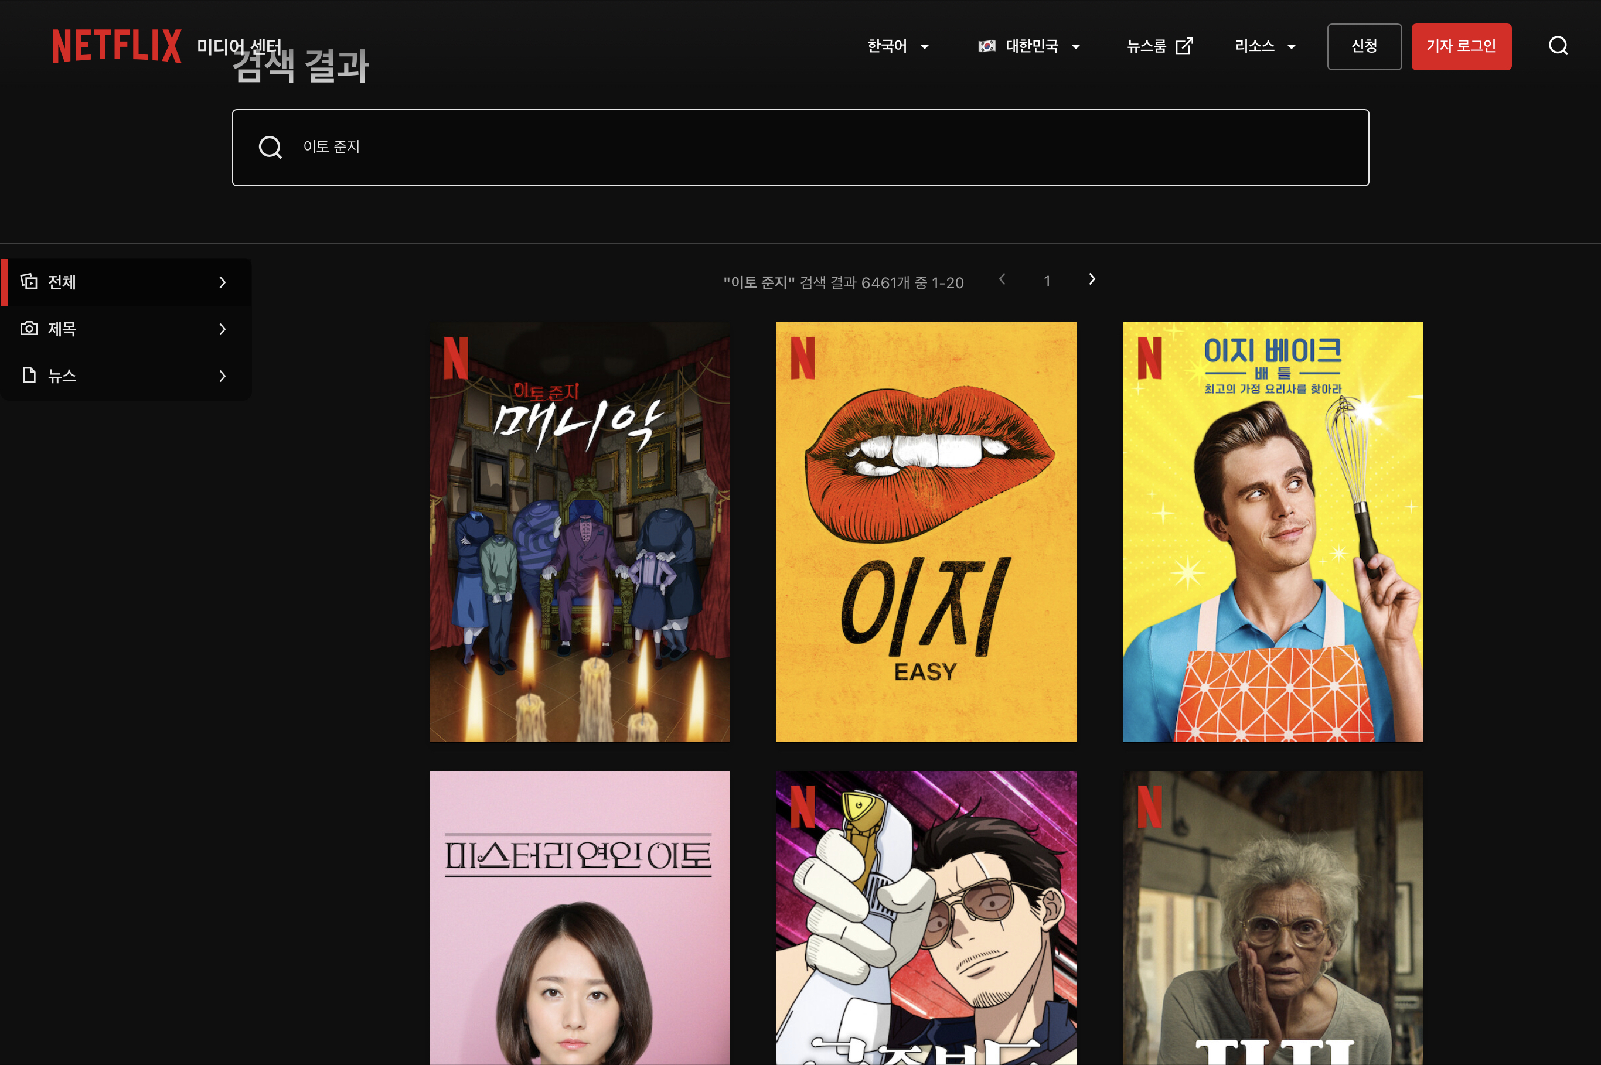Click the 신청 button
The height and width of the screenshot is (1065, 1601).
pos(1365,46)
